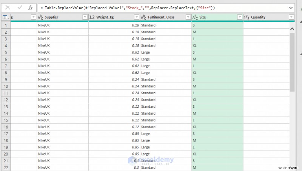
Task: Click the NikeUK cell in row 3
Action: coord(63,39)
